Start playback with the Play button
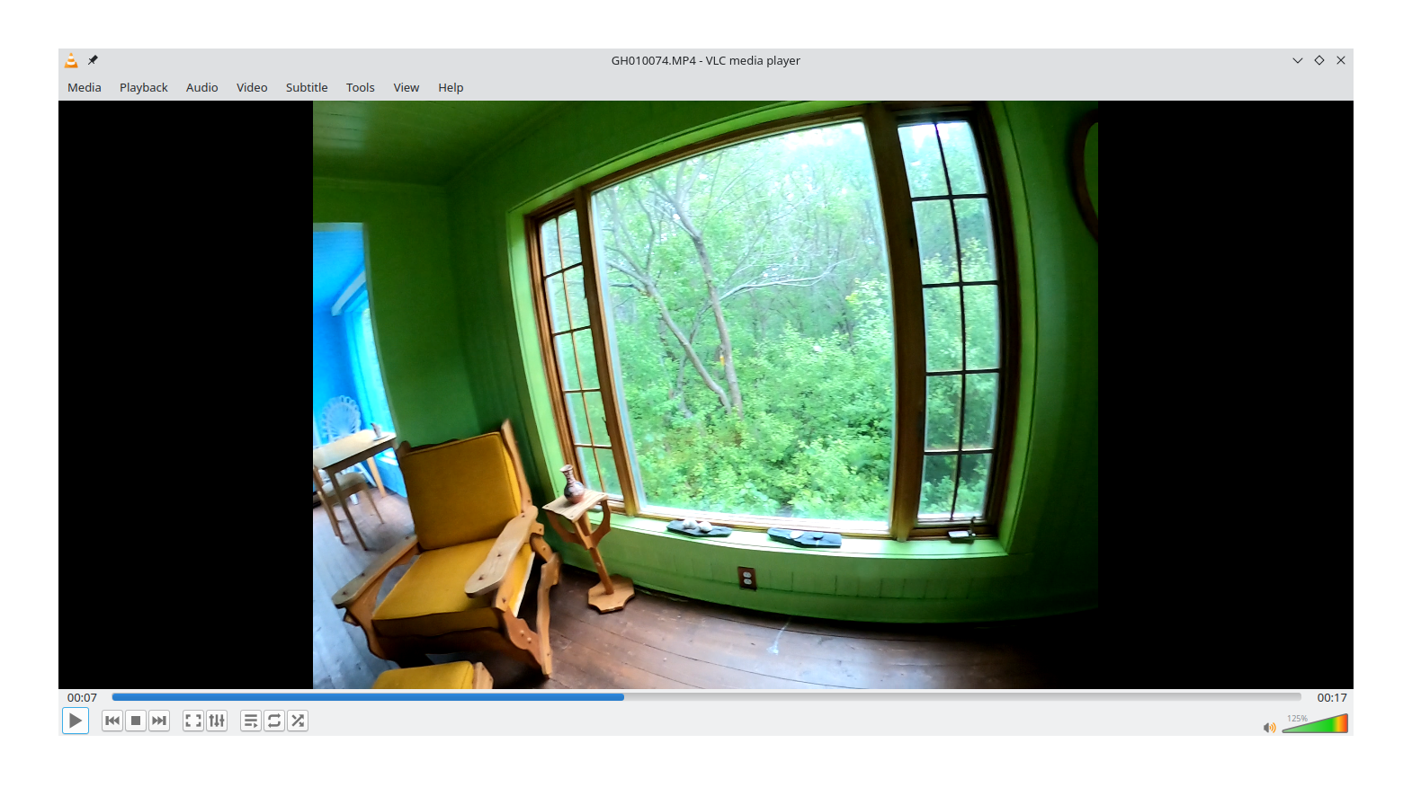 [x=76, y=721]
